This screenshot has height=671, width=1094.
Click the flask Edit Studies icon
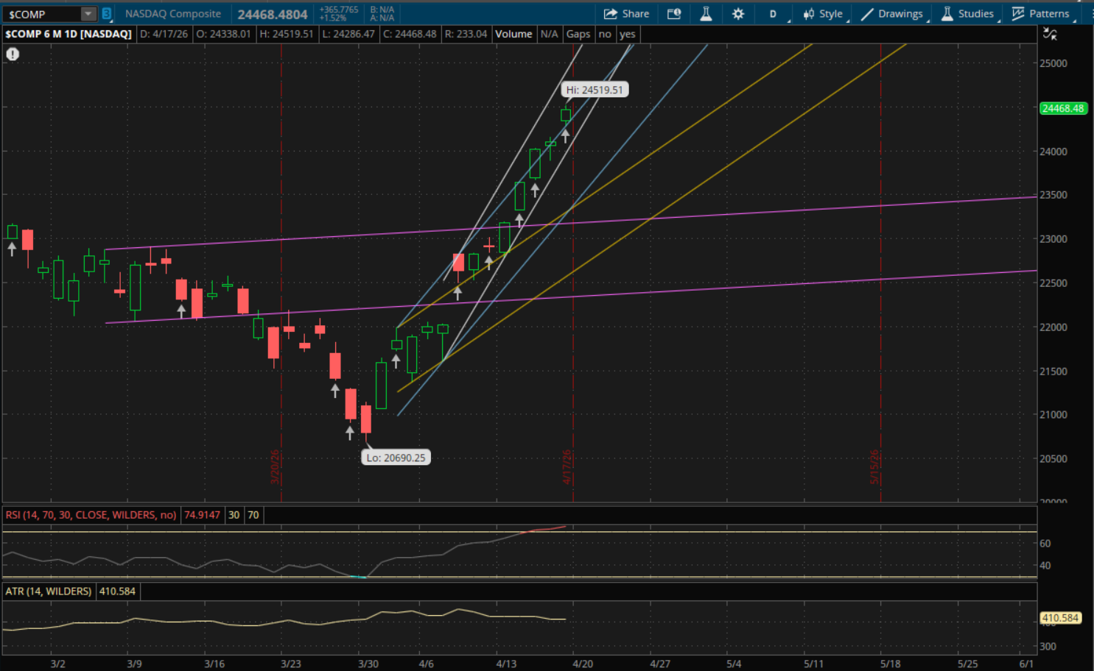706,14
